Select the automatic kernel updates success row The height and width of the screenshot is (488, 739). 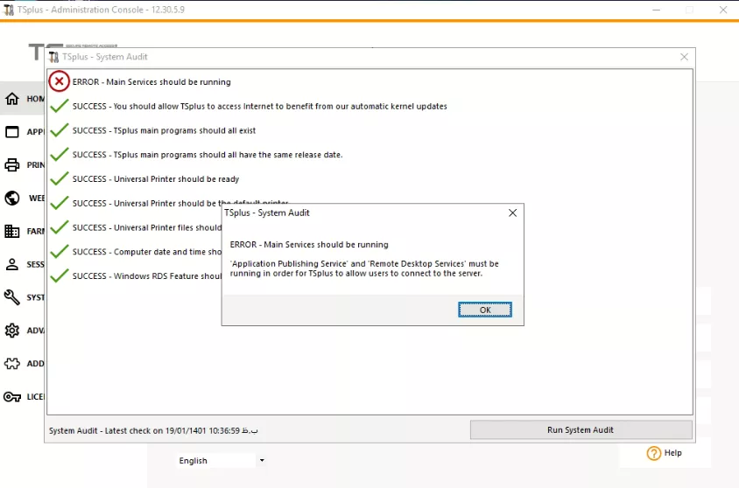(260, 107)
